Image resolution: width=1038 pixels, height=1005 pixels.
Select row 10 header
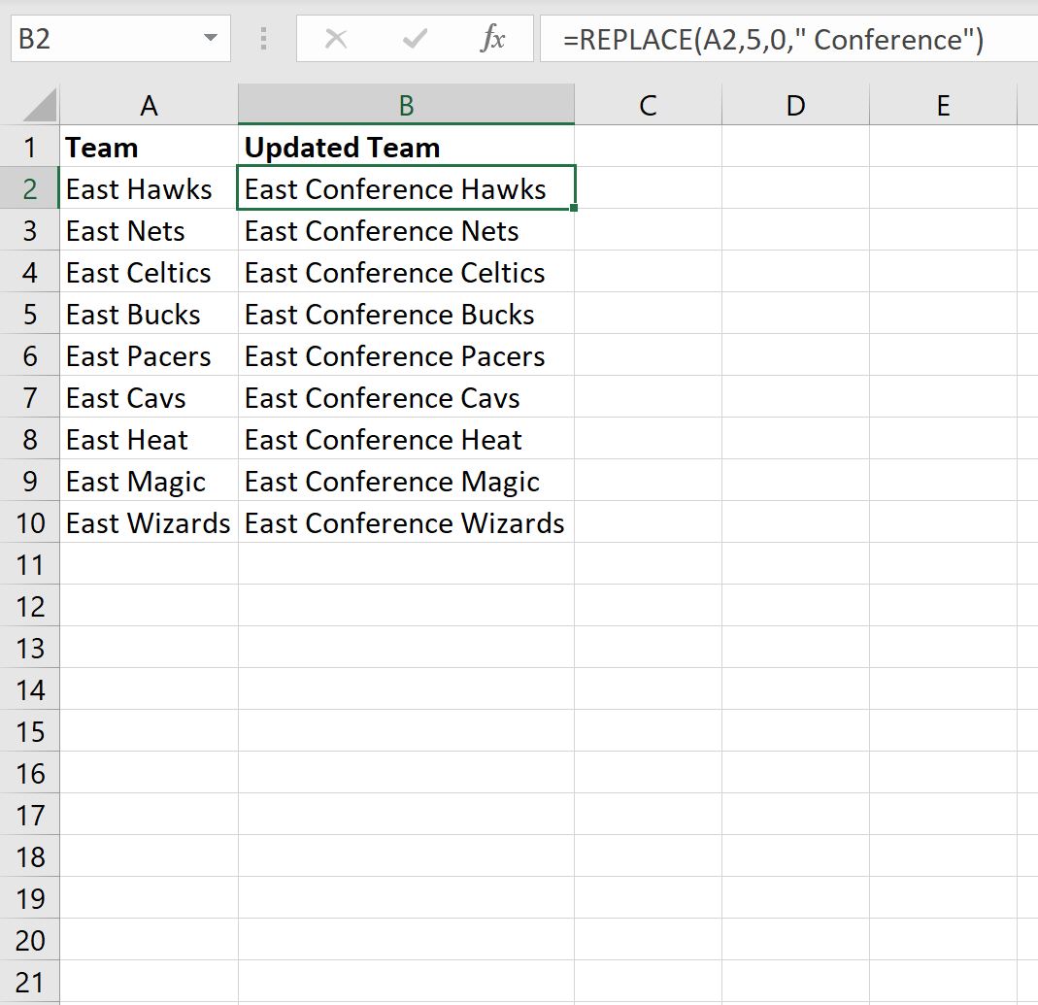point(30,522)
